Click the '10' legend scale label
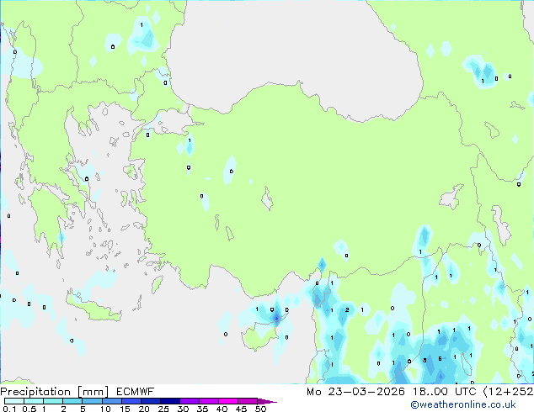 tap(105, 409)
